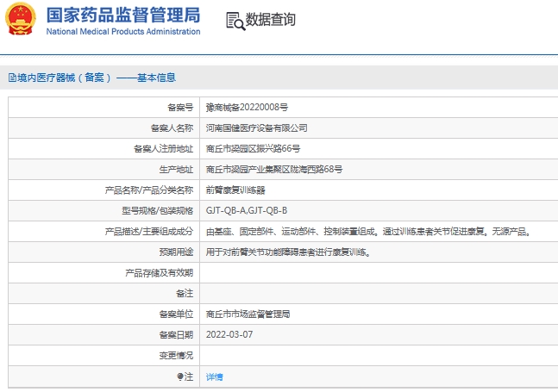Click the 备注 label
This screenshot has width=558, height=392.
[x=185, y=294]
